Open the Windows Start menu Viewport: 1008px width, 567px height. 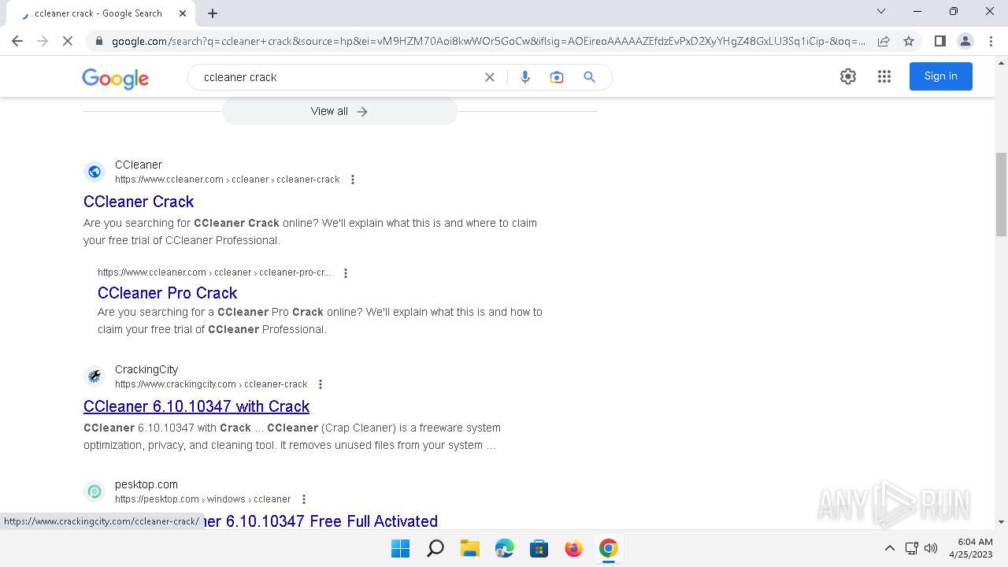click(x=400, y=548)
